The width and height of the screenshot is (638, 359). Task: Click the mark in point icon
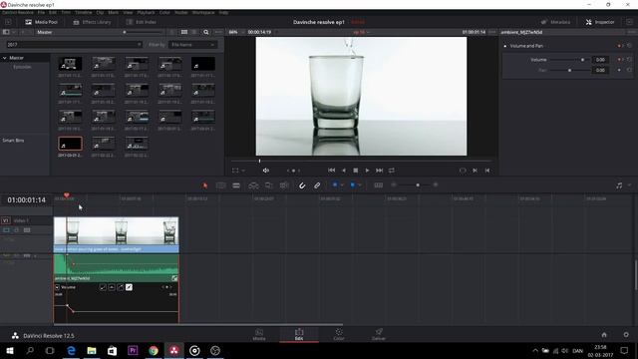click(x=475, y=171)
